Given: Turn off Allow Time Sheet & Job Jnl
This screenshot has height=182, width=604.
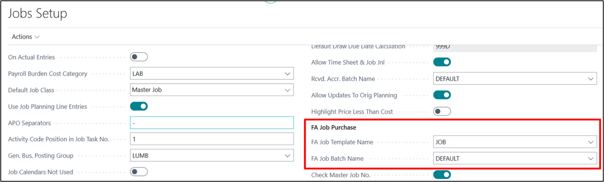Looking at the screenshot, I should tap(442, 62).
